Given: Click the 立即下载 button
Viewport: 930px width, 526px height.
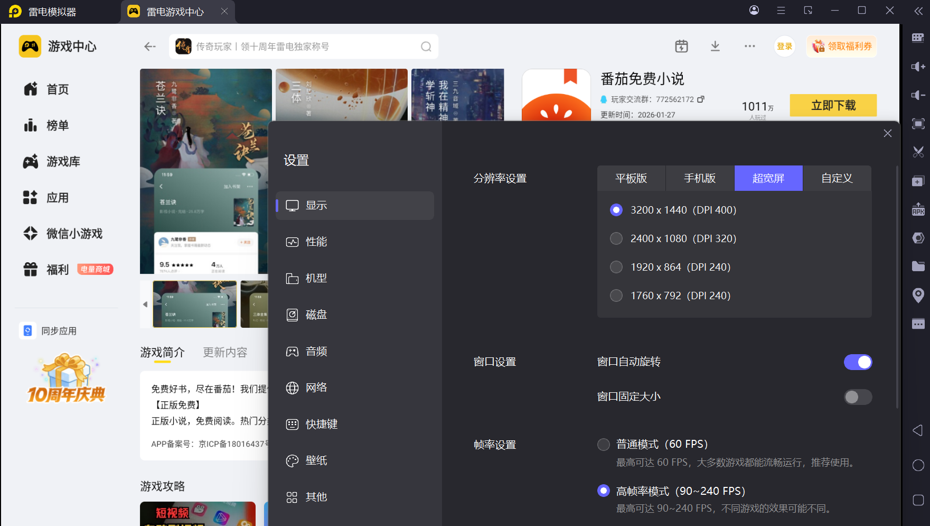Looking at the screenshot, I should (833, 105).
